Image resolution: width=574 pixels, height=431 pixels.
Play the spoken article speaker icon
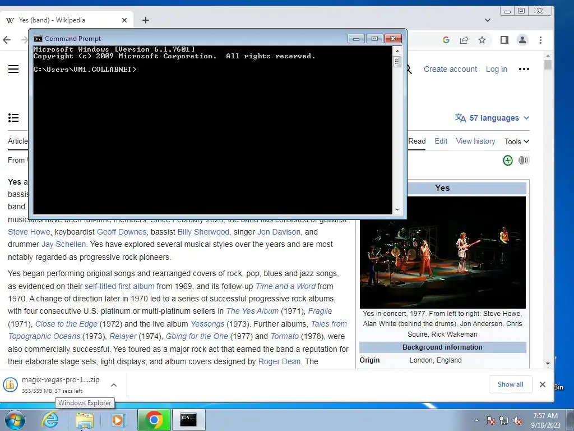[x=524, y=160]
